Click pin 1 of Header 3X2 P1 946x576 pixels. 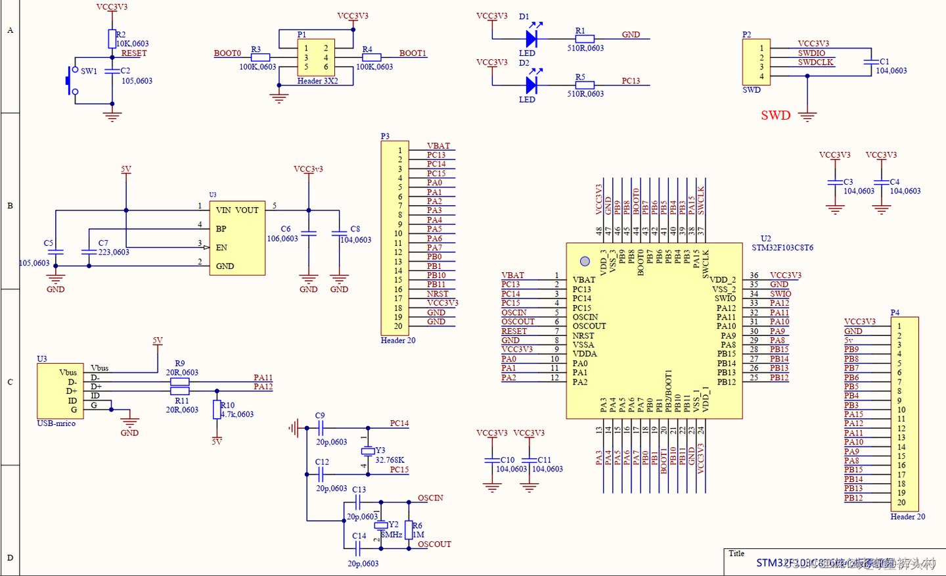pos(305,48)
